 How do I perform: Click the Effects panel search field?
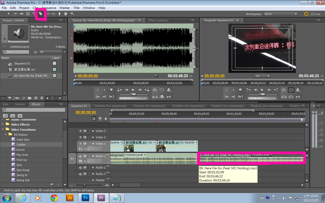click(34, 110)
